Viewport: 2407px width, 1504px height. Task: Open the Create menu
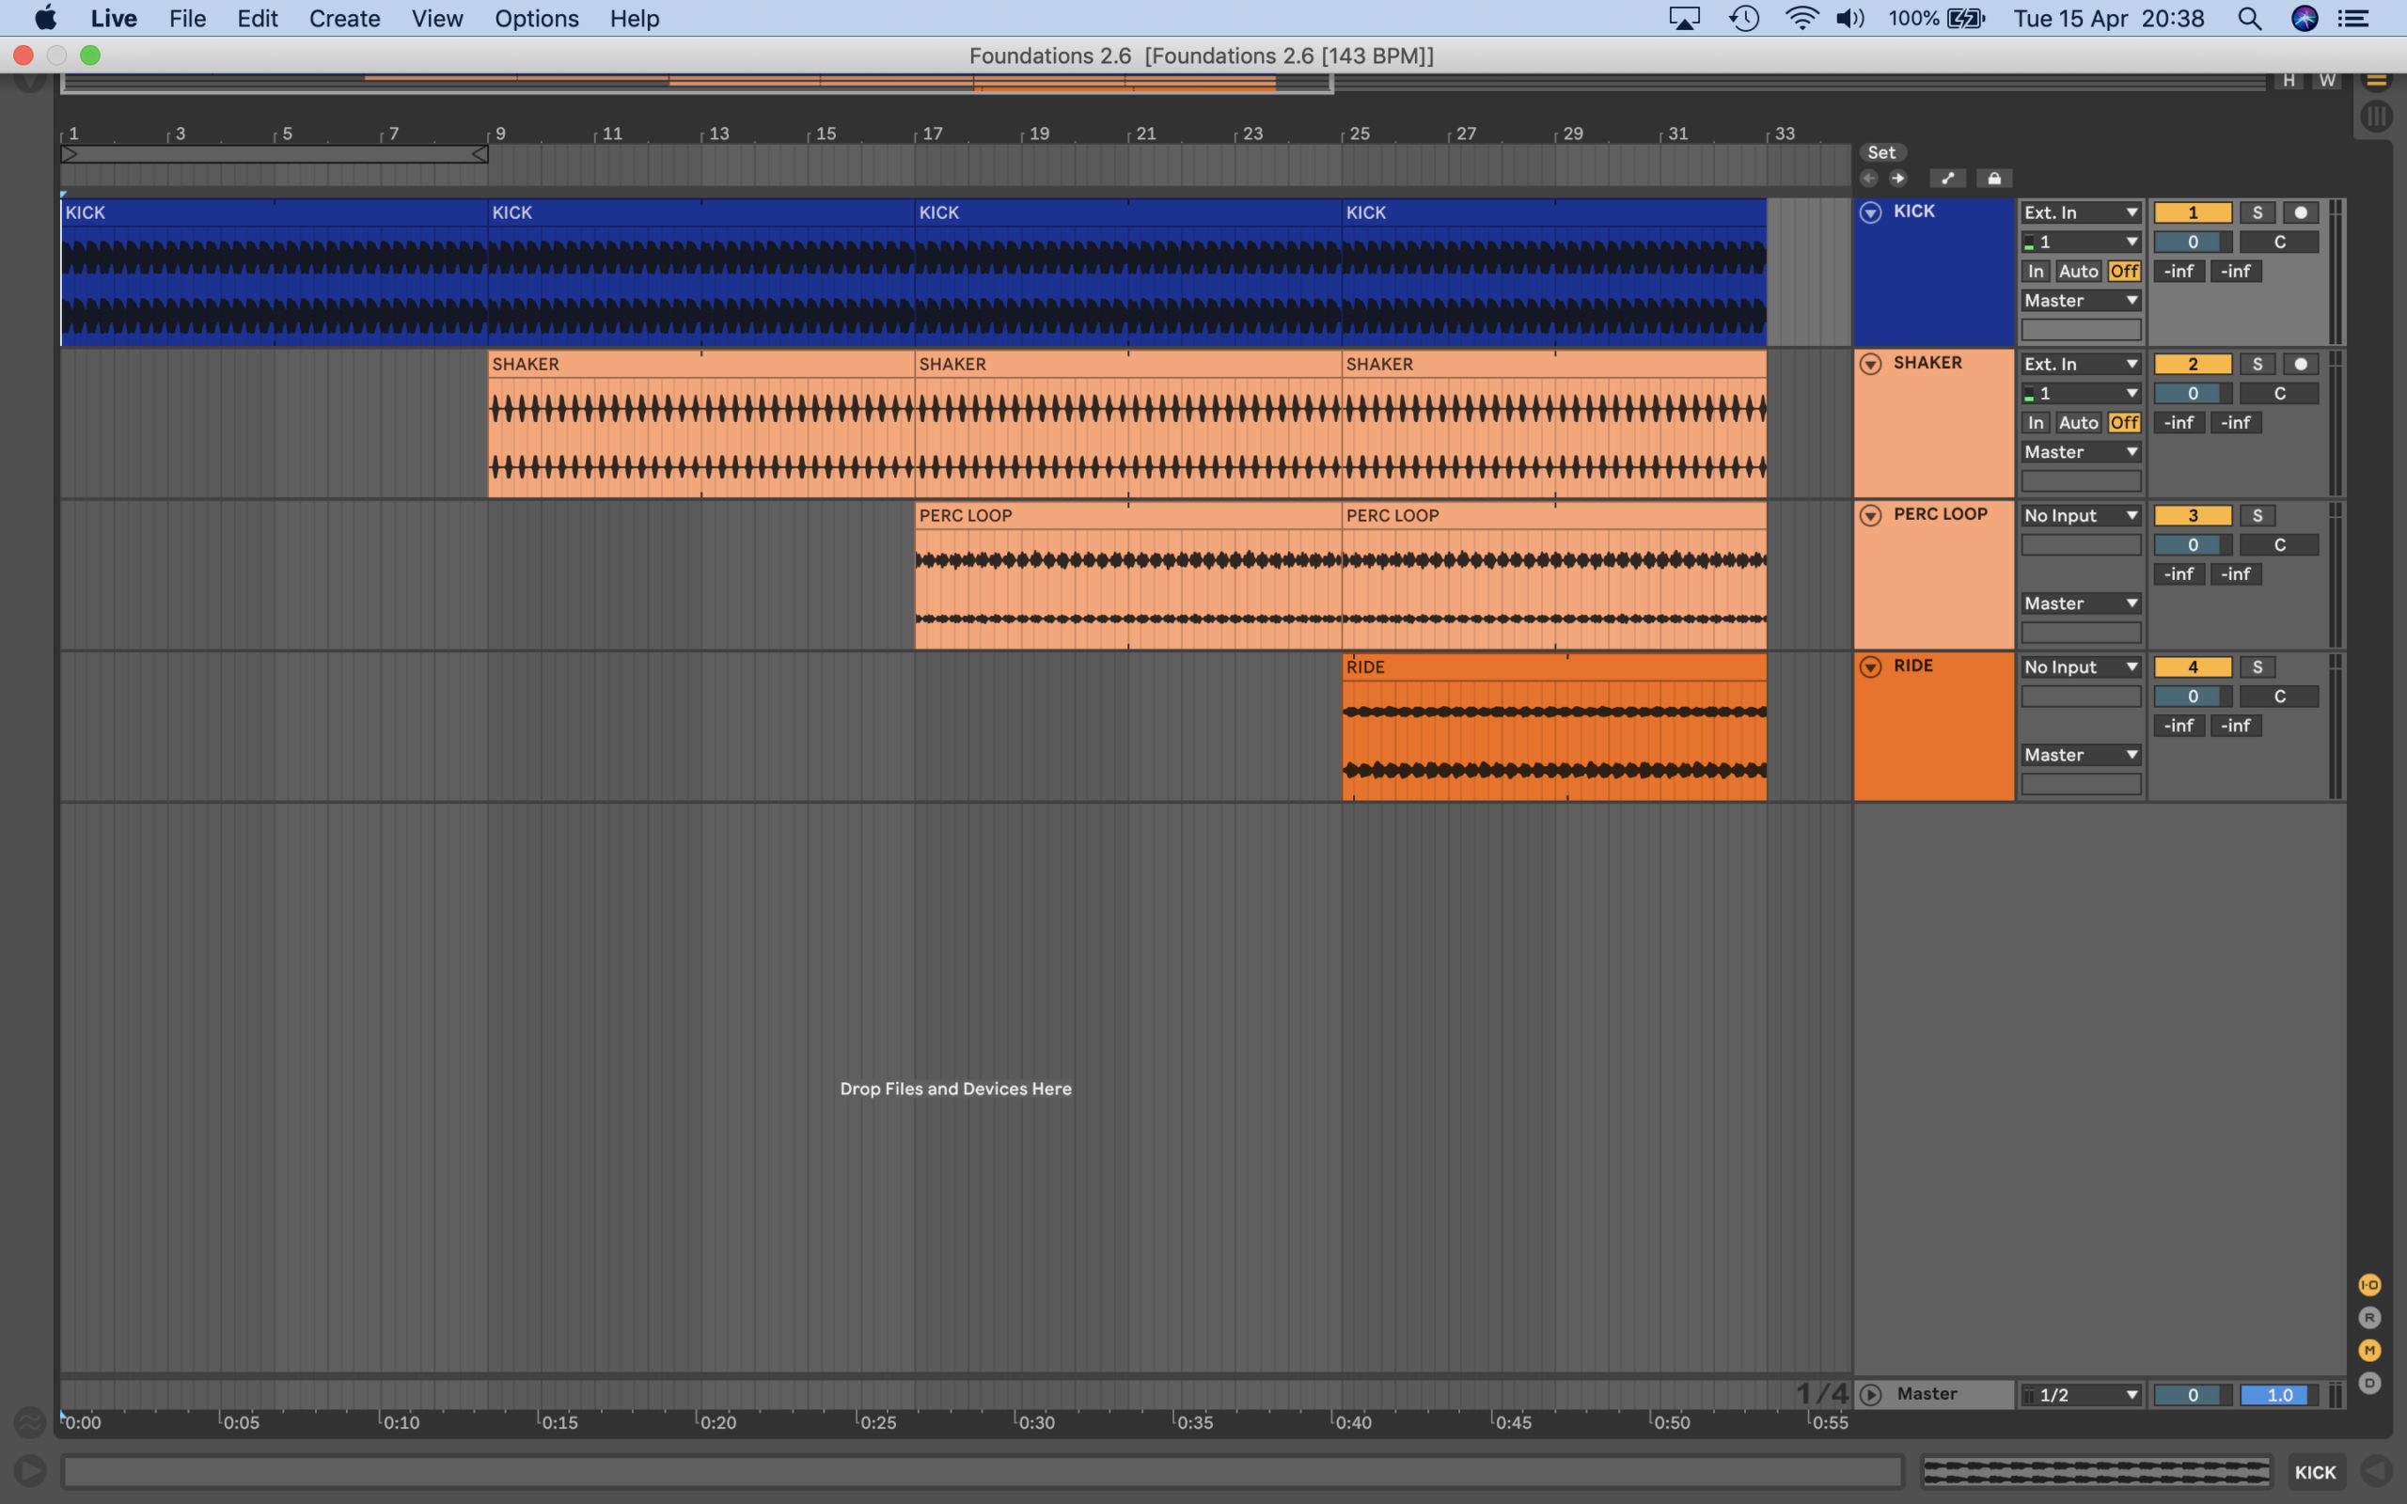pos(344,19)
